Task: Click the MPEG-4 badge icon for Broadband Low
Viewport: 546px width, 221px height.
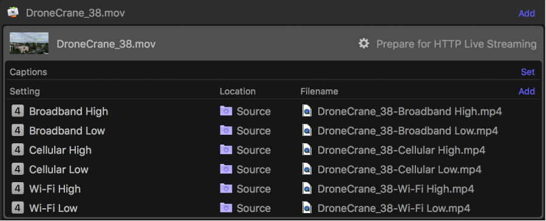Action: [18, 131]
